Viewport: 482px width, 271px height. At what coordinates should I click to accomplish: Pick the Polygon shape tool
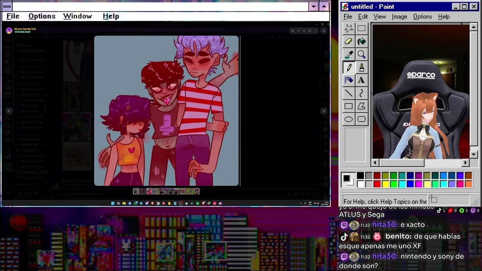(x=361, y=106)
